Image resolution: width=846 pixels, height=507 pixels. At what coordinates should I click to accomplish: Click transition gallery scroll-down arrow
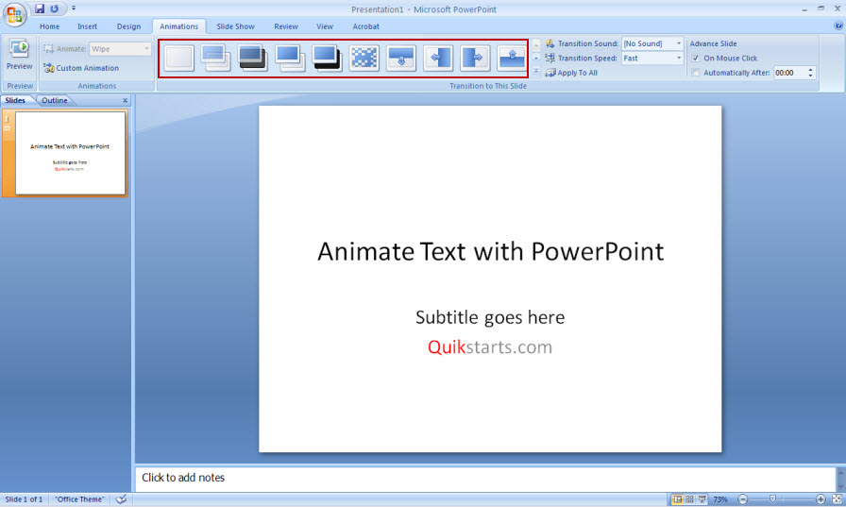[x=535, y=58]
